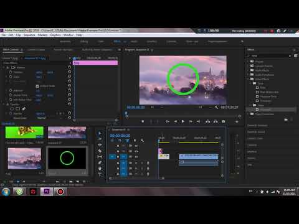Add a marker from the timeline header
Viewport: 299px width, 224px height.
pos(135,141)
